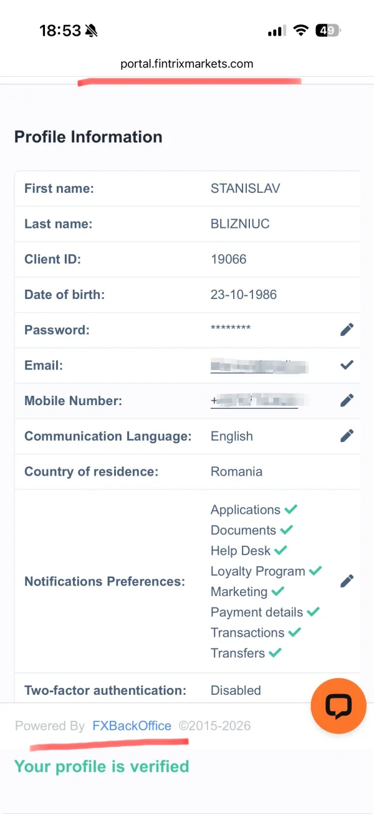
Task: Toggle the Documents notification checkmark
Action: click(286, 530)
